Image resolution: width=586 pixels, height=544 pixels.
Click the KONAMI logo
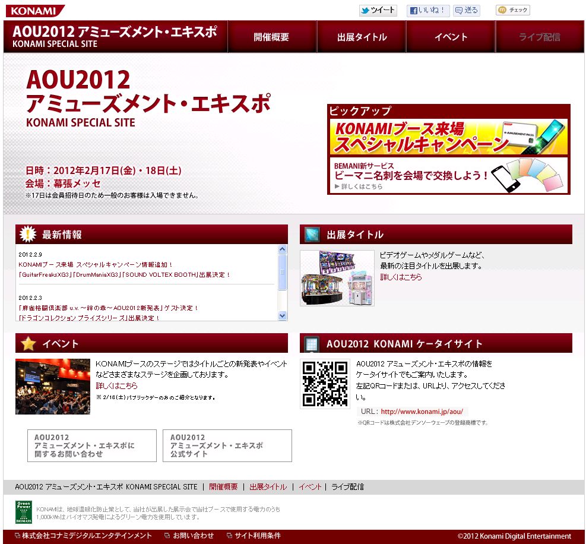34,11
